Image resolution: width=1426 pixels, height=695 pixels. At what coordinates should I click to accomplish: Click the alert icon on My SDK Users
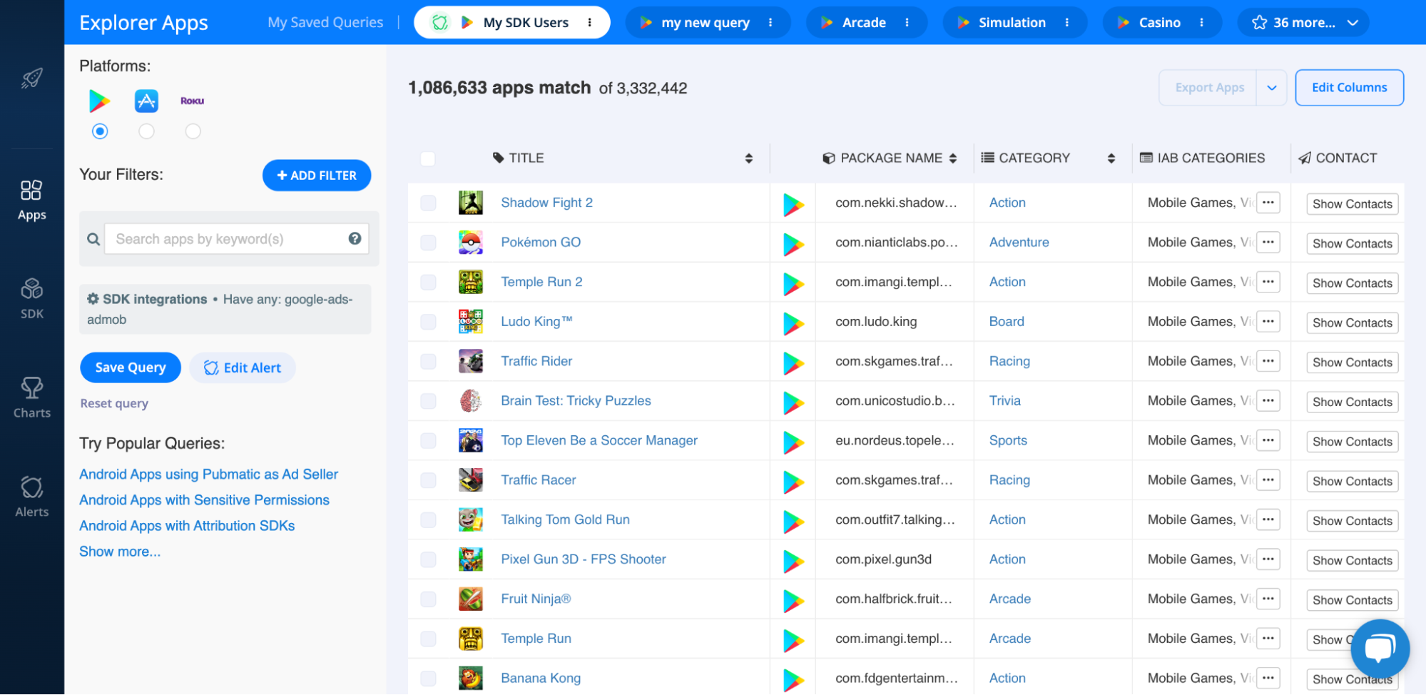click(x=440, y=23)
